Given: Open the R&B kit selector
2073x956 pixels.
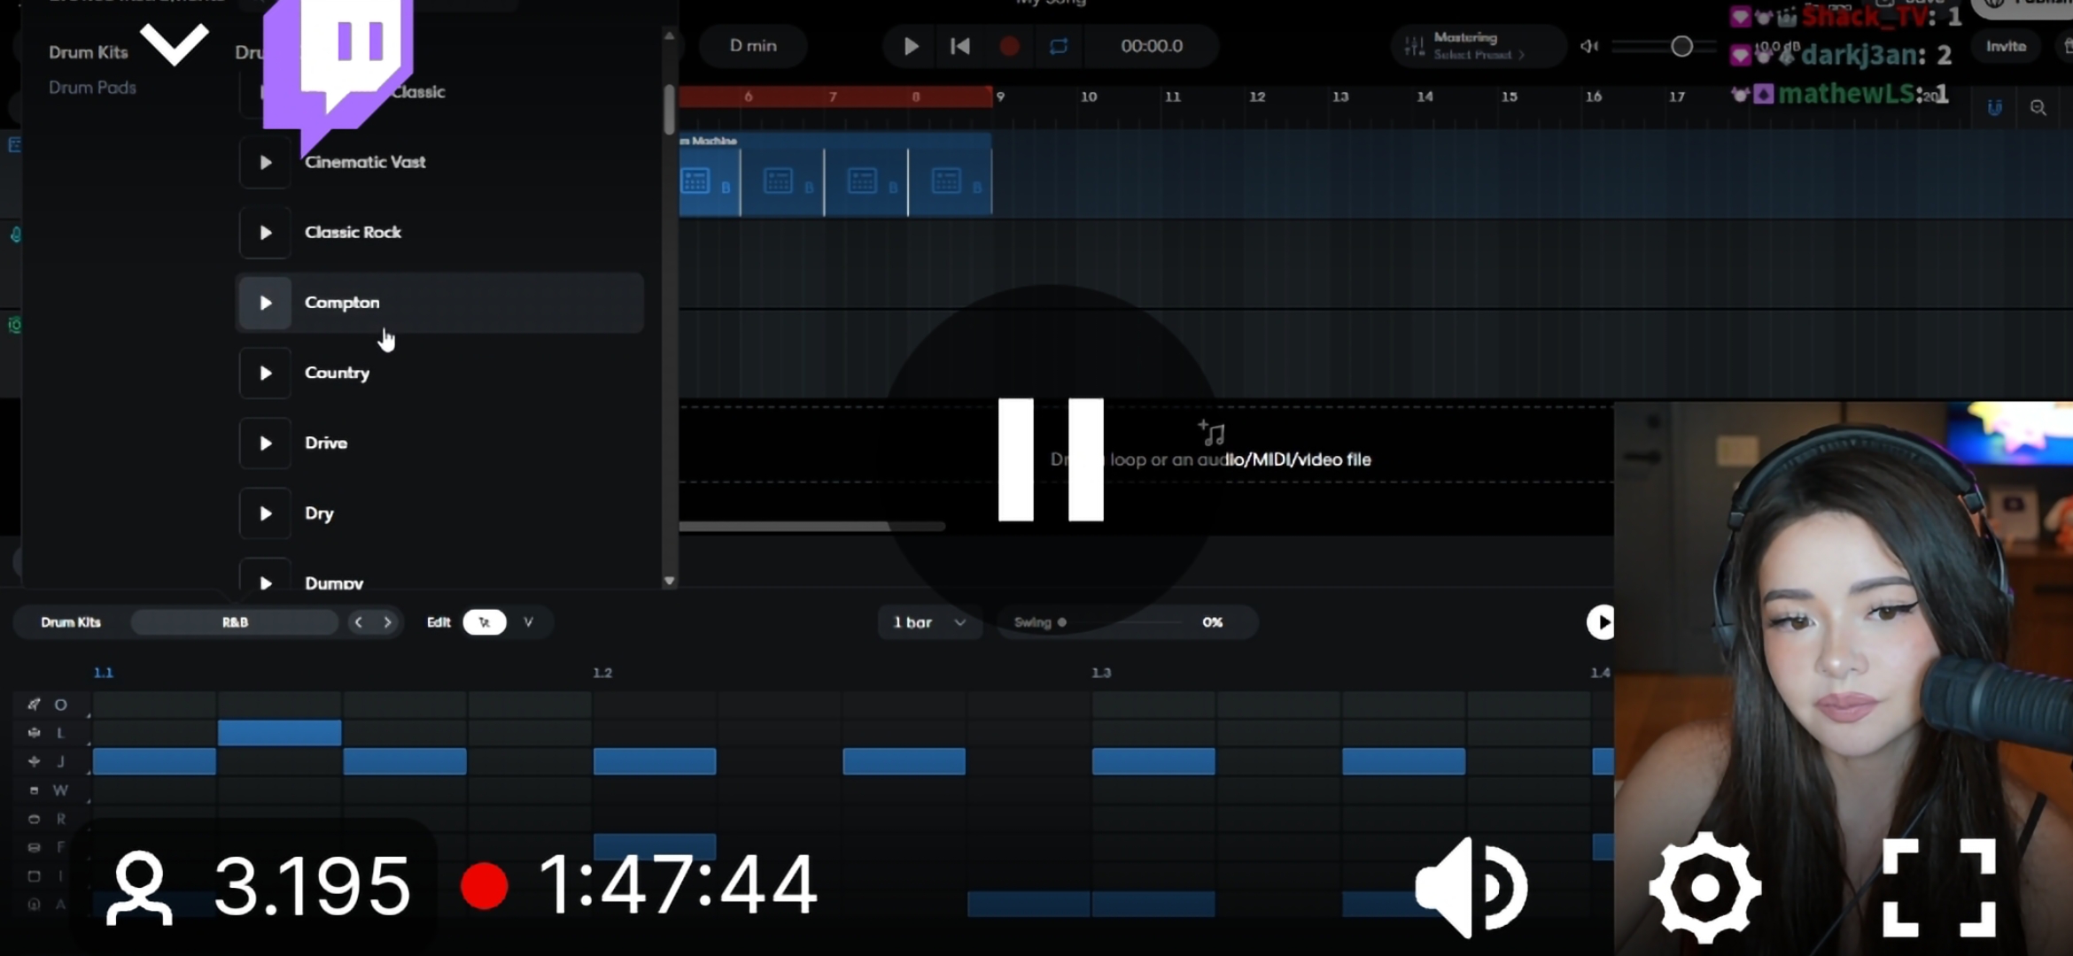Looking at the screenshot, I should click(x=235, y=622).
